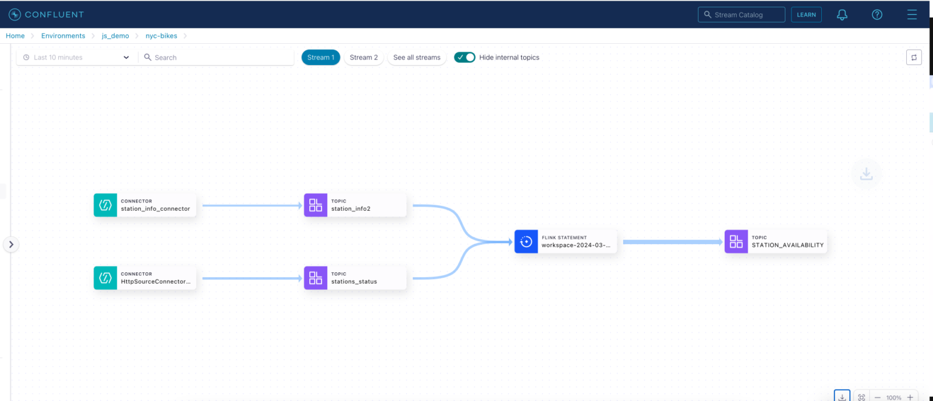The height and width of the screenshot is (401, 933).
Task: Click the refresh lineage icon
Action: [914, 58]
